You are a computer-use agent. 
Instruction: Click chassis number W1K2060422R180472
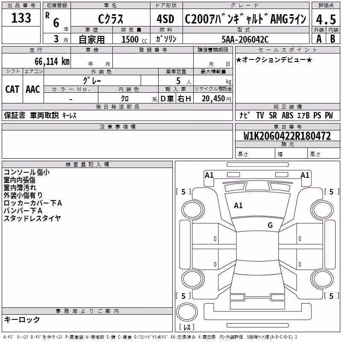click(x=287, y=136)
